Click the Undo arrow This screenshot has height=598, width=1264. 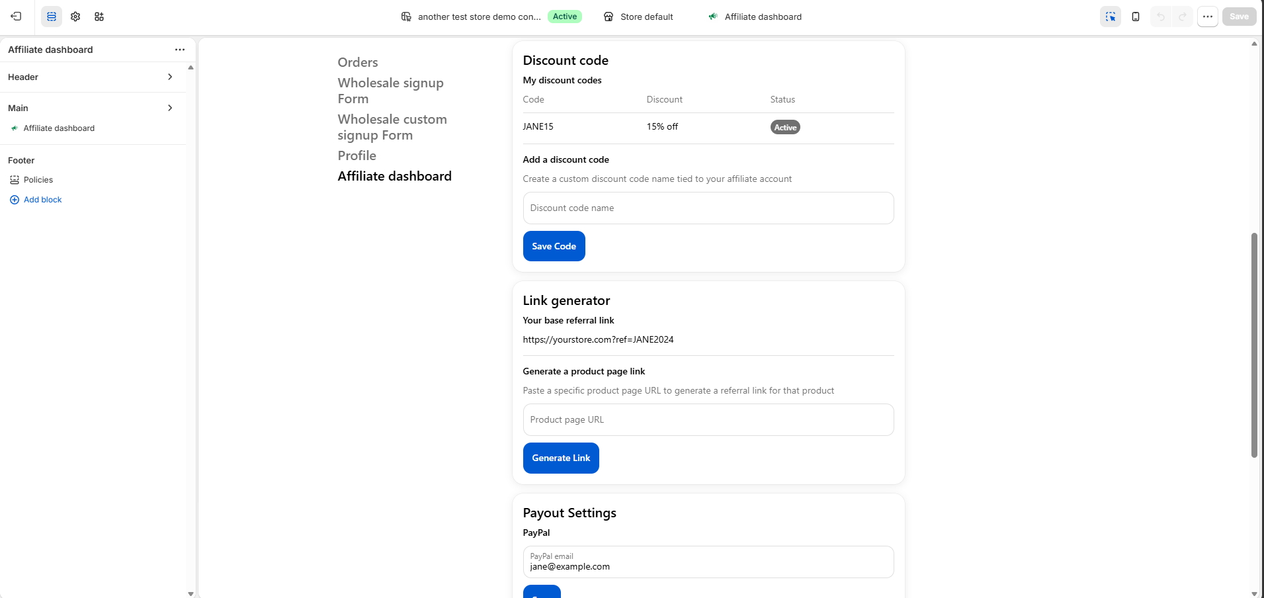pyautogui.click(x=1161, y=17)
